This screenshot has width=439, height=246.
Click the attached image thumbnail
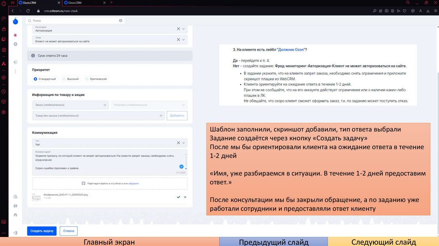36,197
